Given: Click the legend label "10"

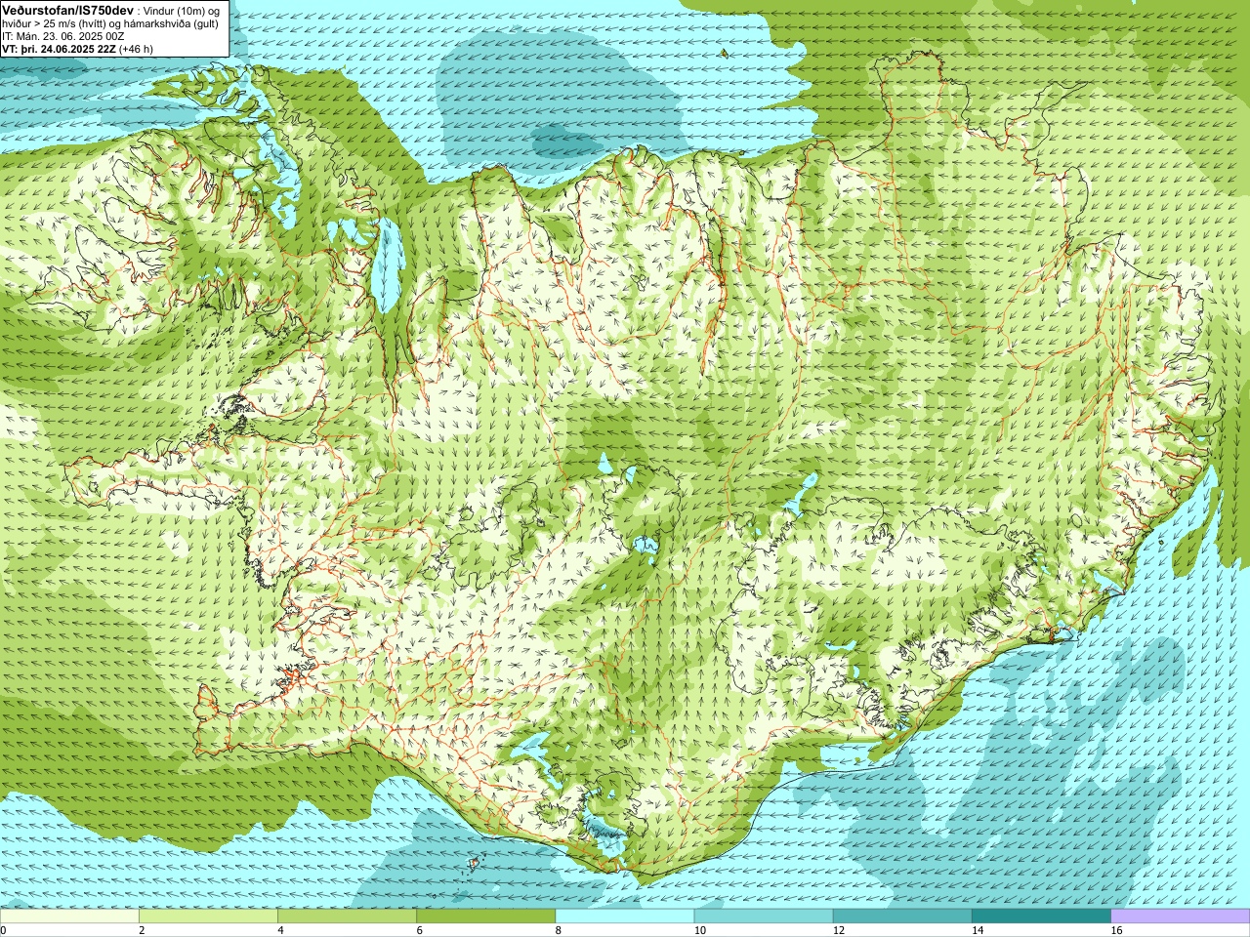Looking at the screenshot, I should tap(700, 930).
